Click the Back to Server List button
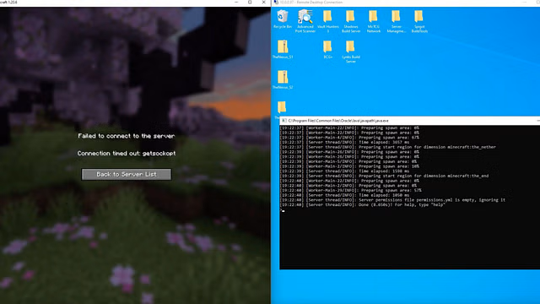The height and width of the screenshot is (304, 540). click(x=126, y=174)
